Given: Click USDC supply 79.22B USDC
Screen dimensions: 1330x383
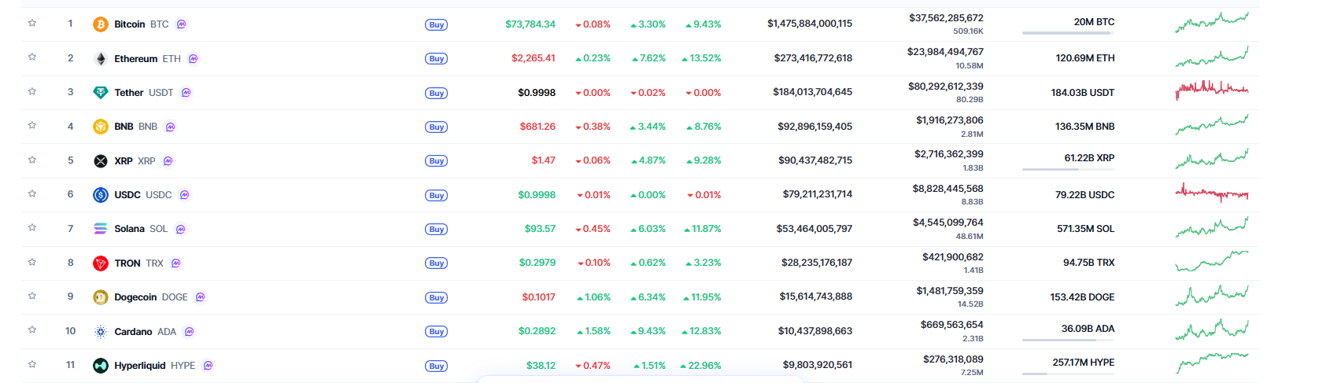Looking at the screenshot, I should [x=1085, y=195].
